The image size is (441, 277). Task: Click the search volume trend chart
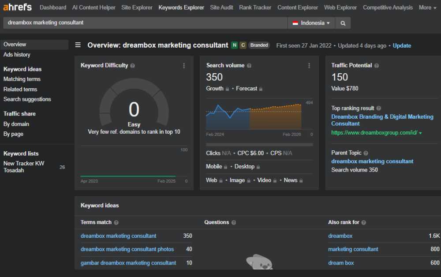coord(254,116)
